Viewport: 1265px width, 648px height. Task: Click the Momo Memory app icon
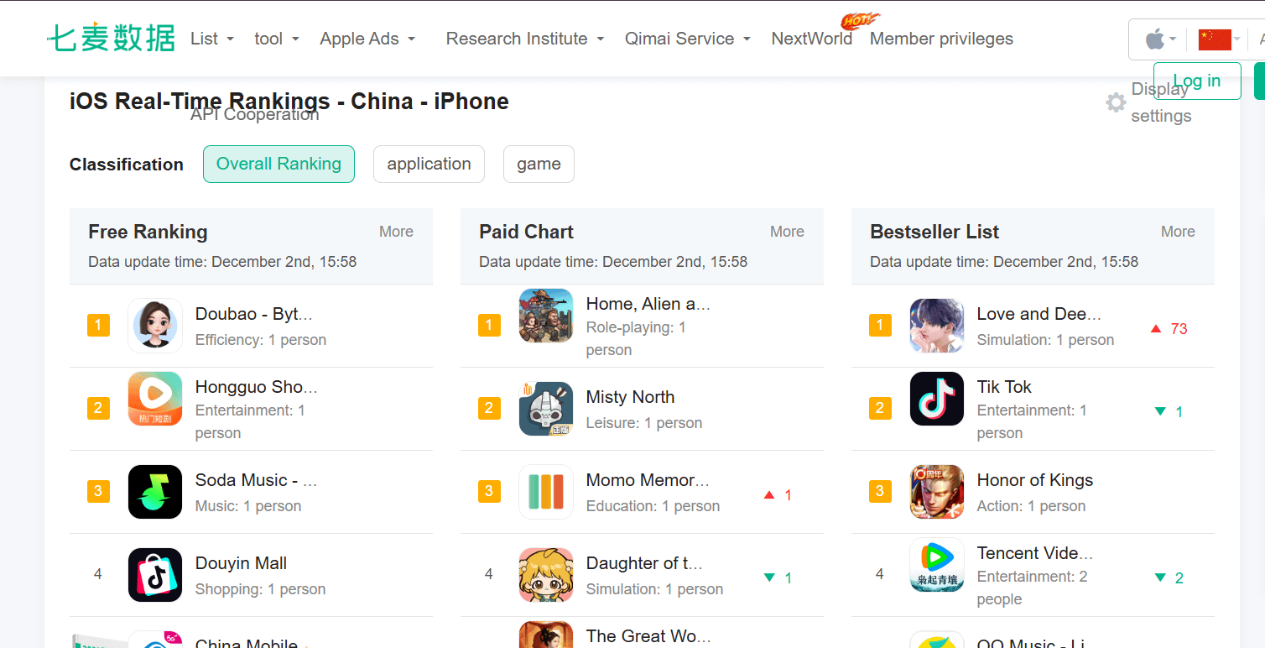pyautogui.click(x=546, y=492)
